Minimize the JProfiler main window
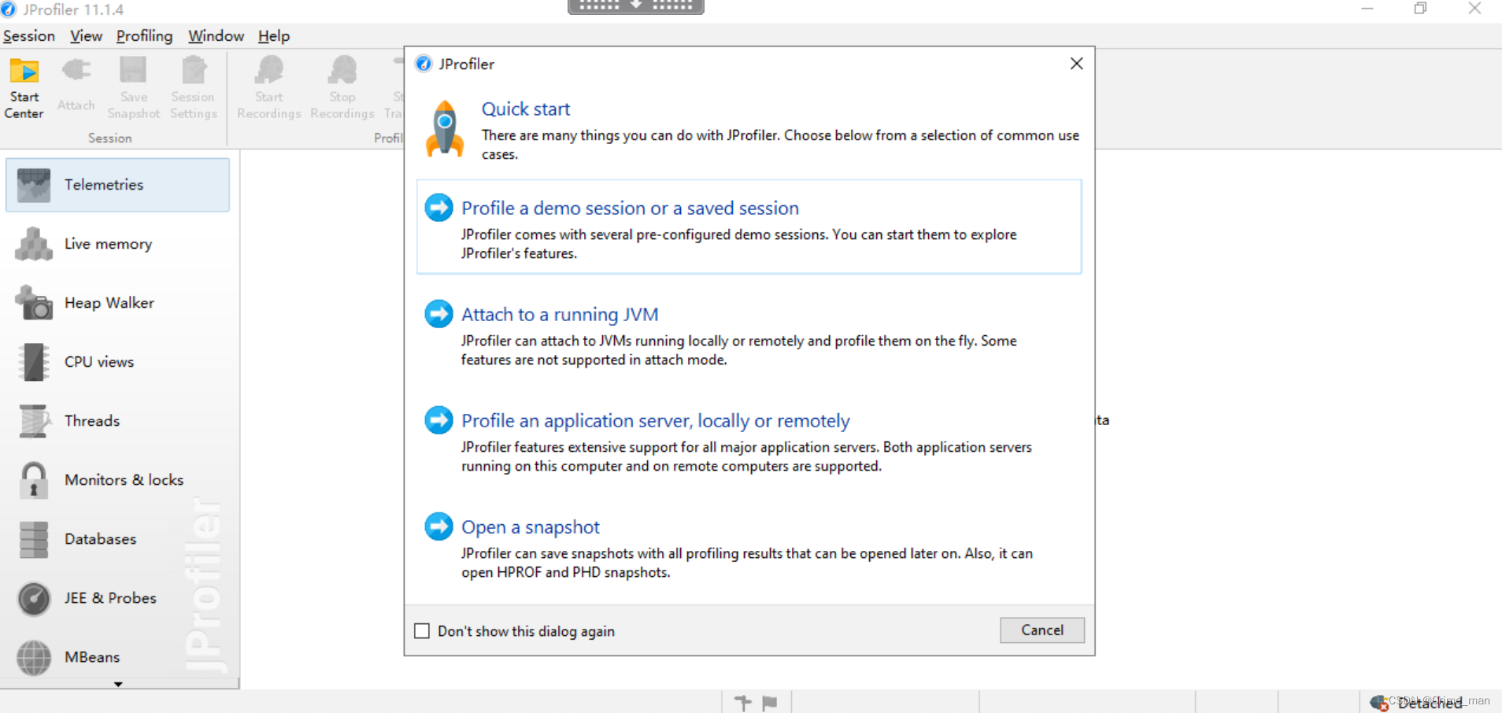The width and height of the screenshot is (1502, 713). [x=1367, y=9]
